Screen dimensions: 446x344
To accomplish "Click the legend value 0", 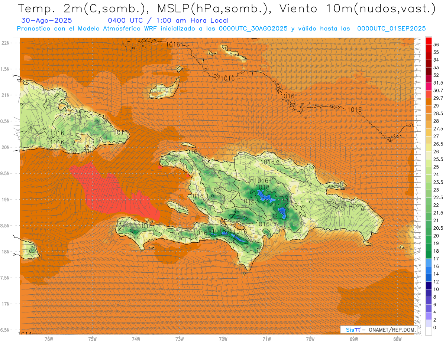I will click(x=435, y=327).
